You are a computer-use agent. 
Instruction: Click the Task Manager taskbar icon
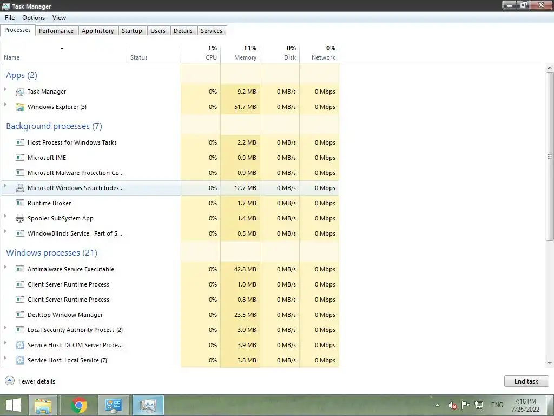point(148,405)
